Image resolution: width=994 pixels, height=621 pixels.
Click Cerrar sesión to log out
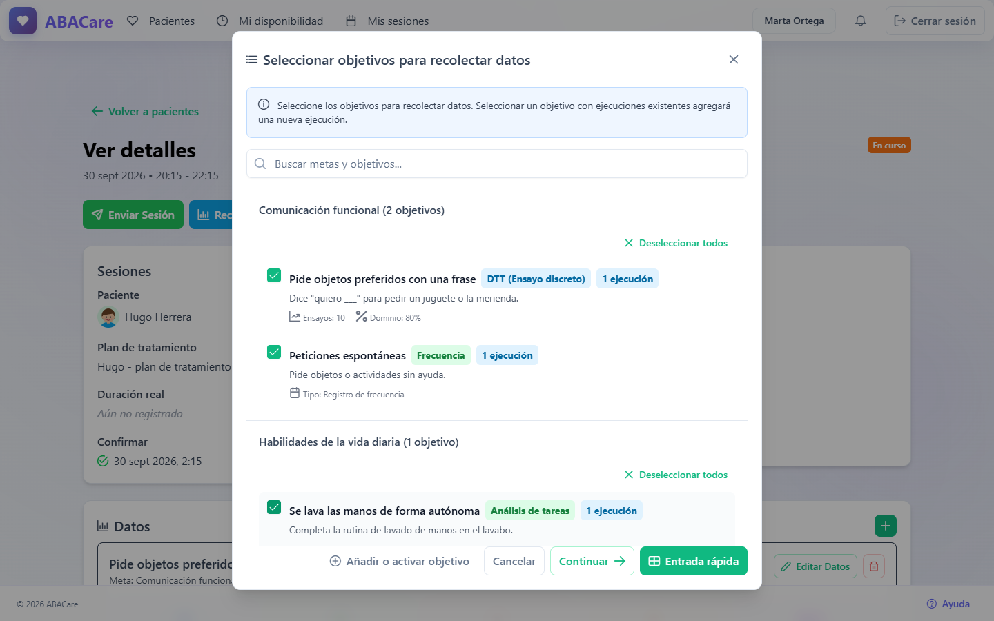pyautogui.click(x=935, y=21)
